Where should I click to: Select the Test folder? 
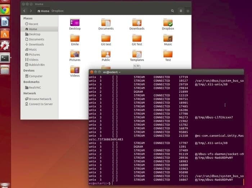[168, 55]
